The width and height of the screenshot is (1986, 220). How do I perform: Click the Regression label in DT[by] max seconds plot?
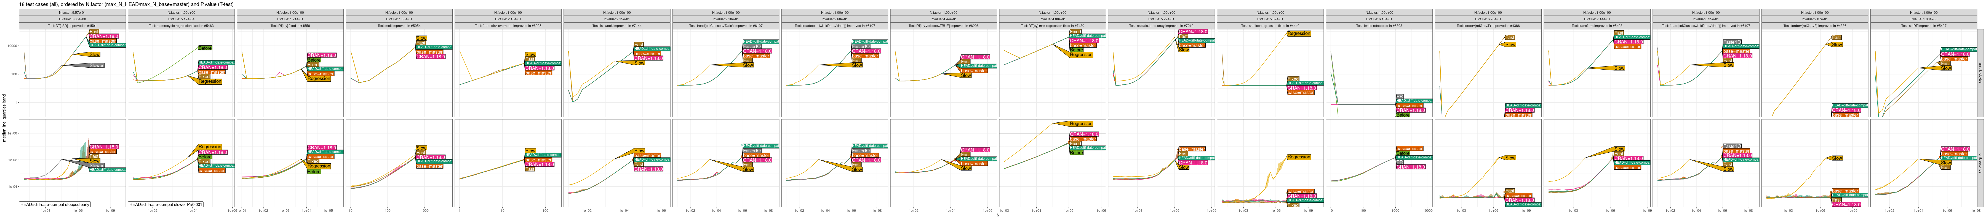pyautogui.click(x=1081, y=124)
